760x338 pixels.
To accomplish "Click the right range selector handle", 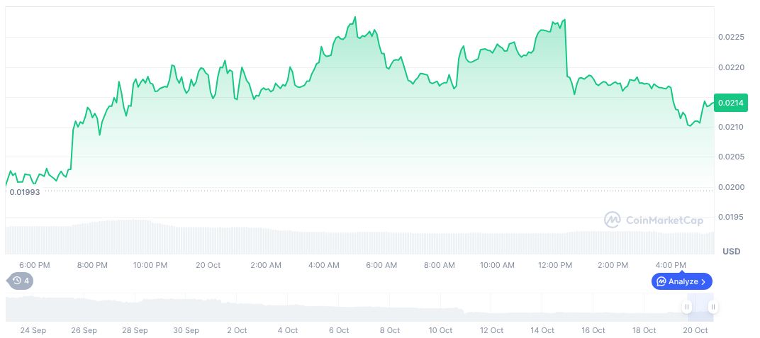I will coord(712,307).
